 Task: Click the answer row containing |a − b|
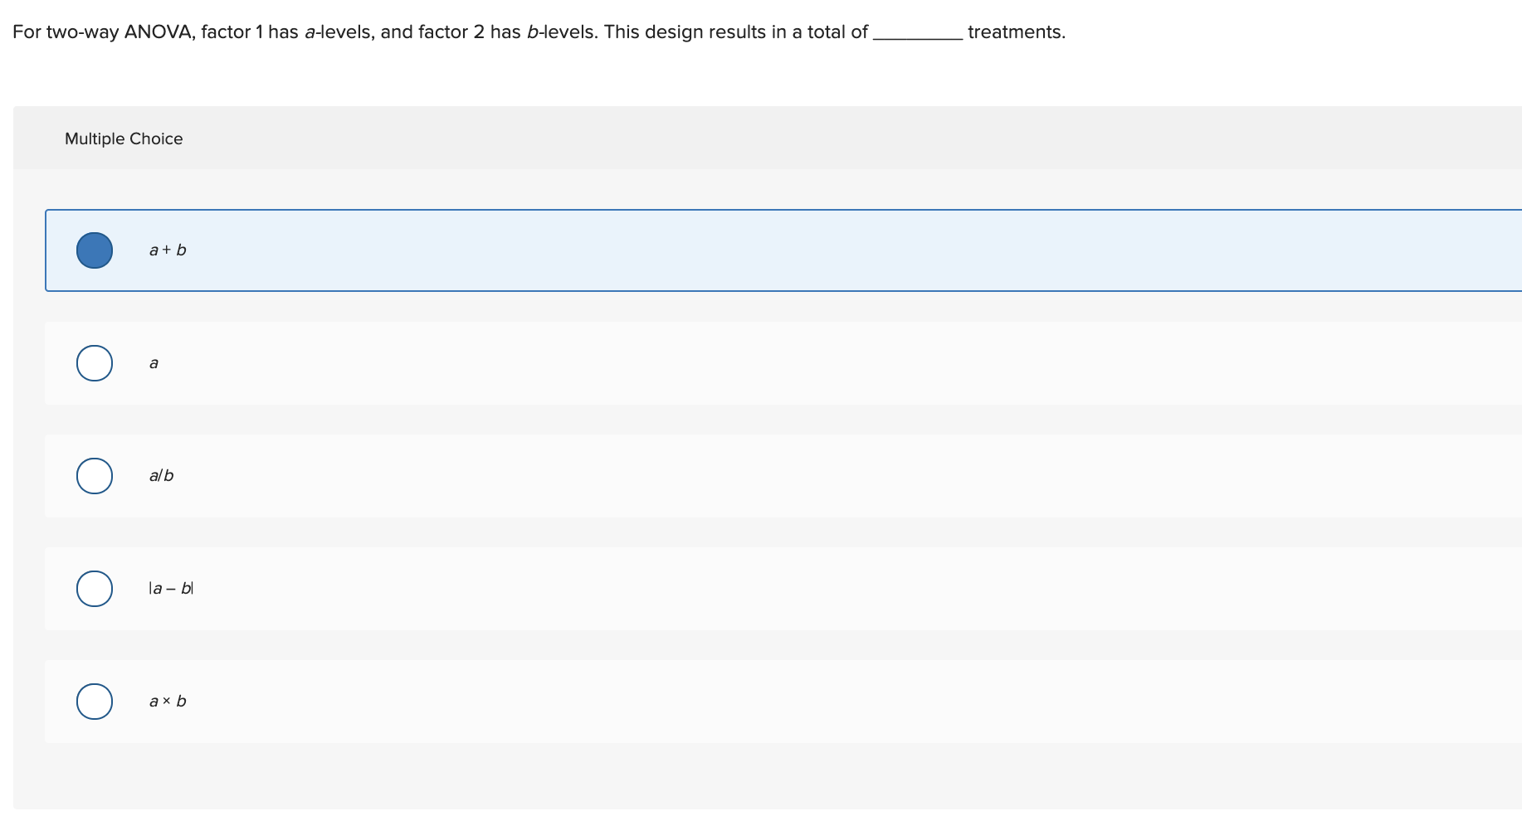pos(581,588)
